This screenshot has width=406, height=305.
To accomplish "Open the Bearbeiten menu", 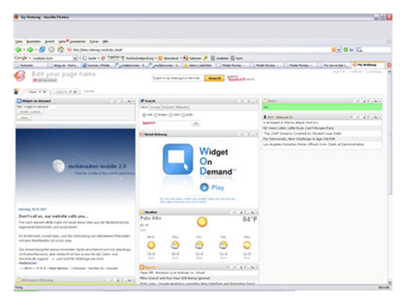I will coord(34,42).
